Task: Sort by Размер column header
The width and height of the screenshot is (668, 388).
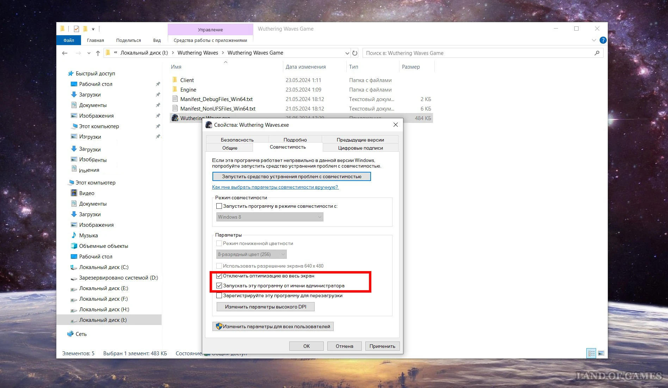Action: [x=417, y=67]
